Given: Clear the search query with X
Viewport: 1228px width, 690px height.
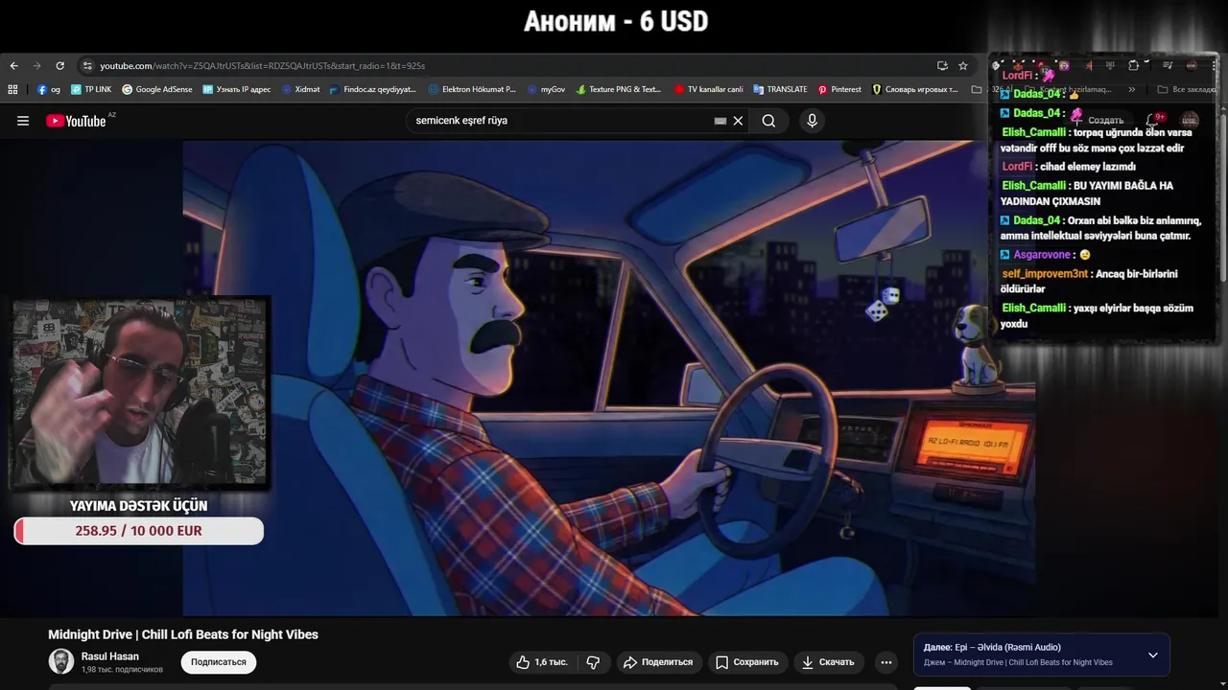Looking at the screenshot, I should click(x=738, y=121).
